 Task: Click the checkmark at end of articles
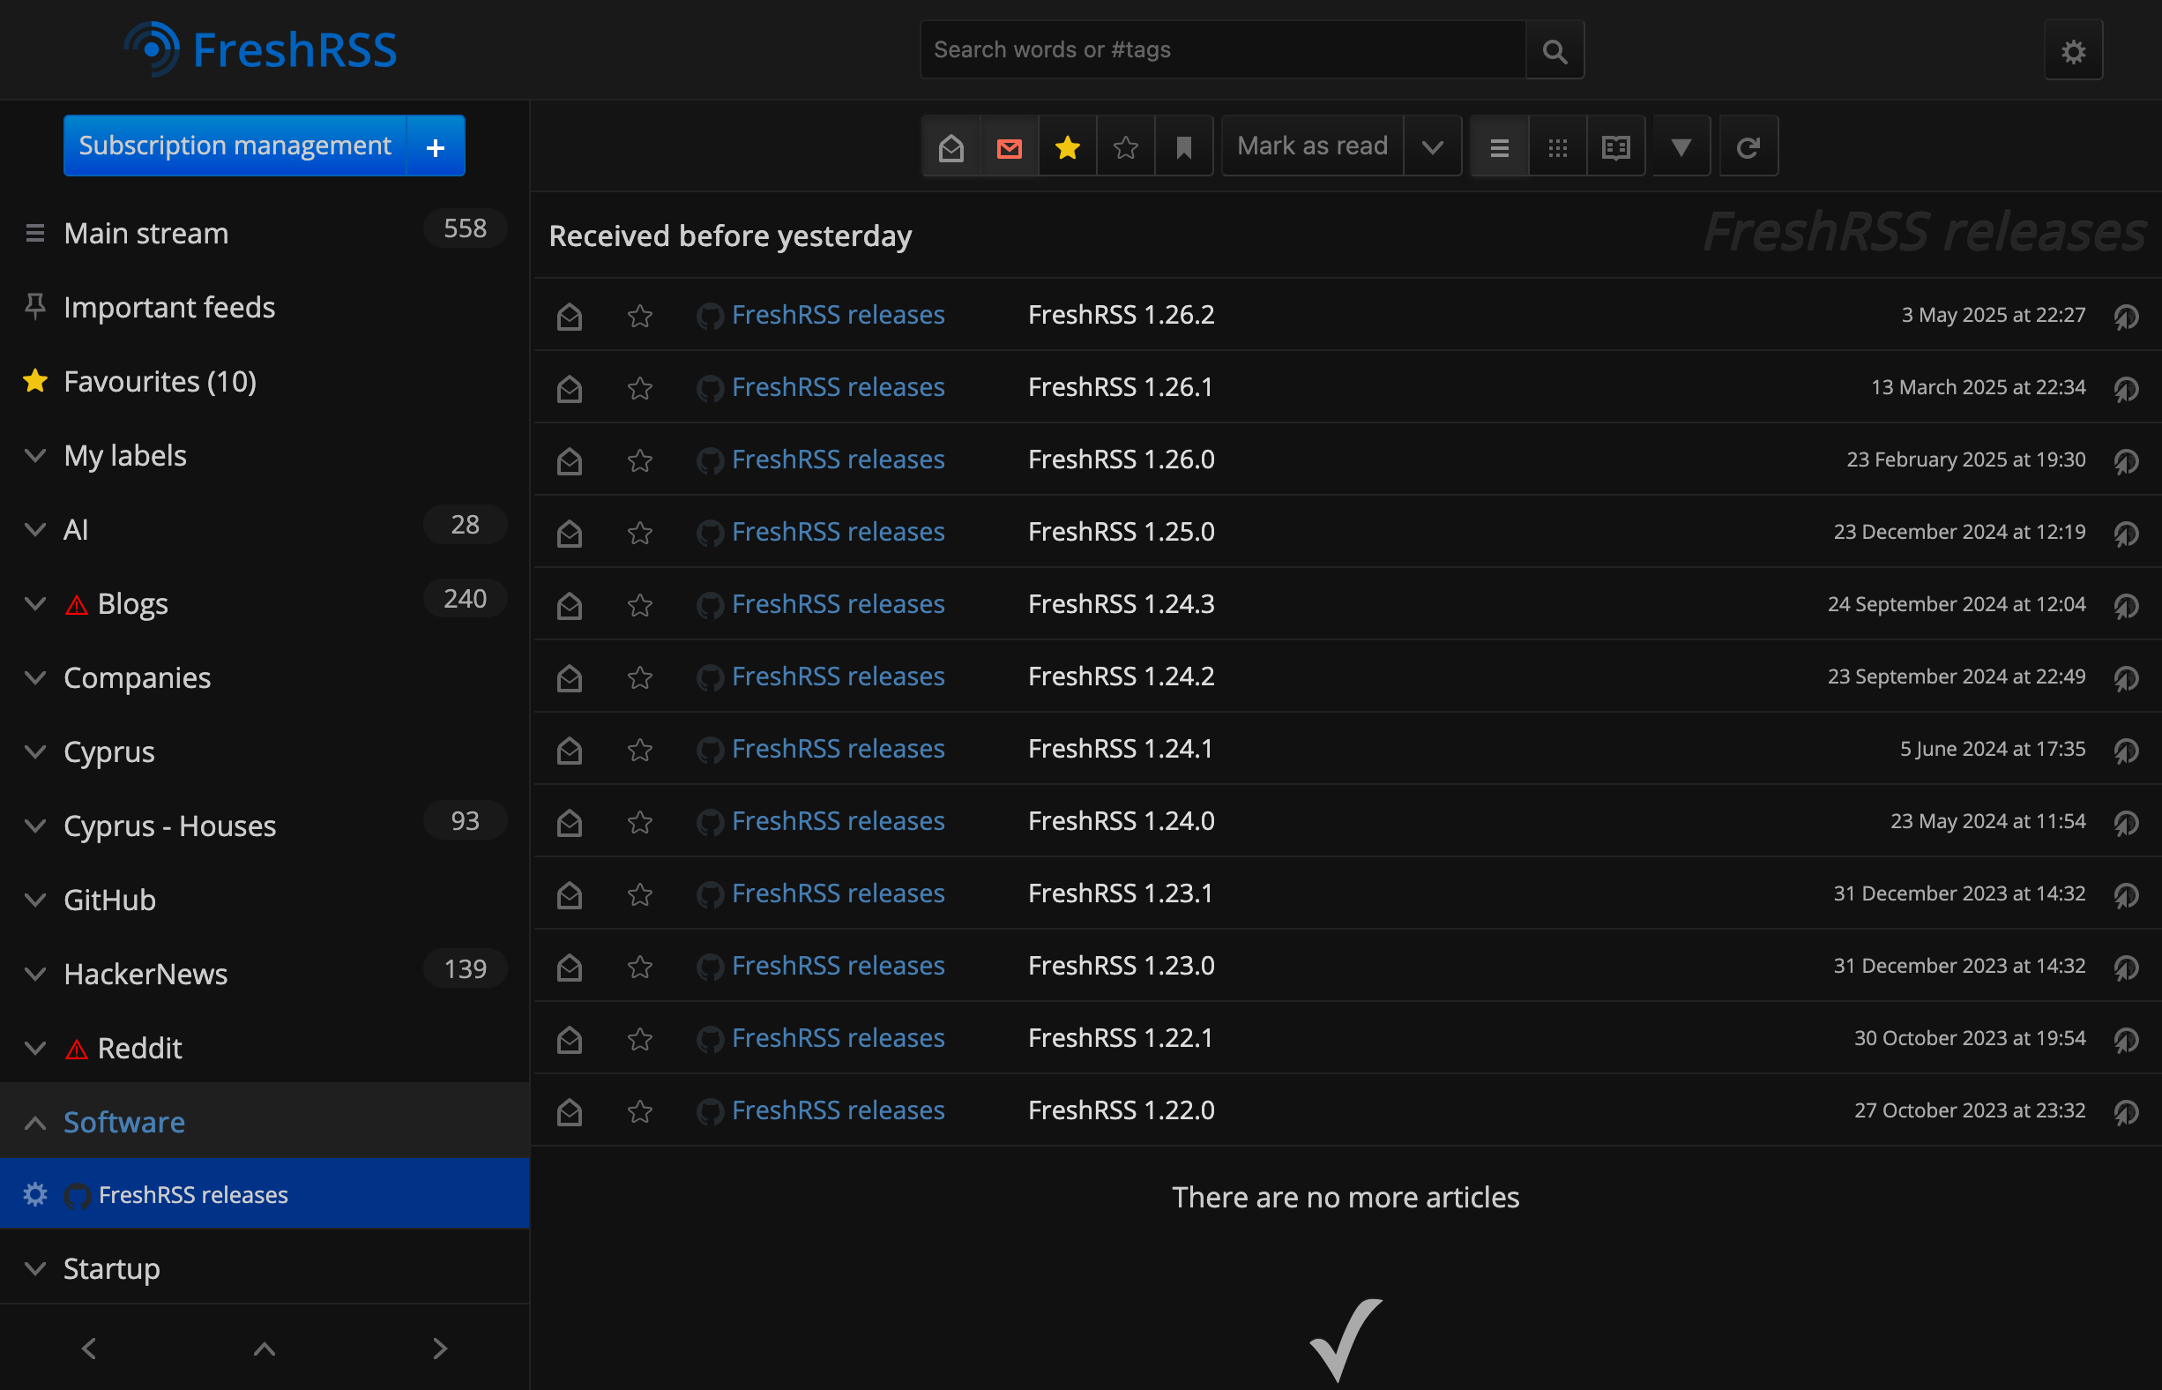[1346, 1339]
